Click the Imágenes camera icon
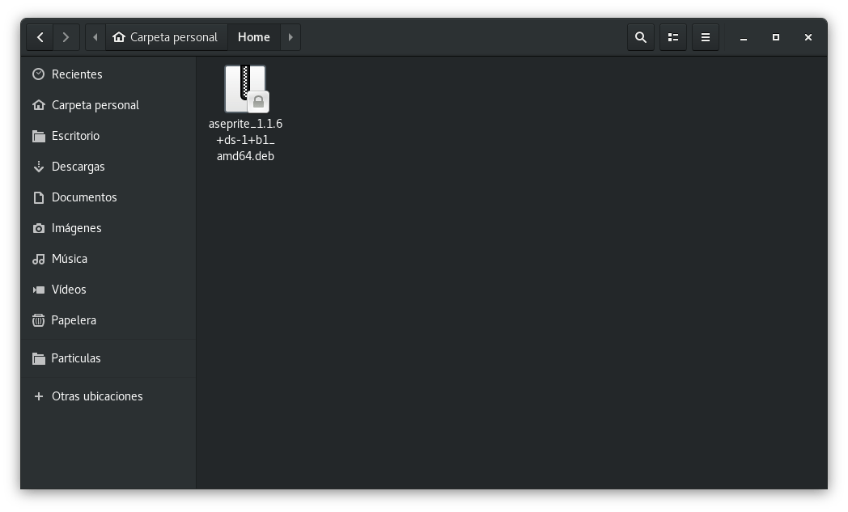This screenshot has width=848, height=512. click(x=38, y=228)
